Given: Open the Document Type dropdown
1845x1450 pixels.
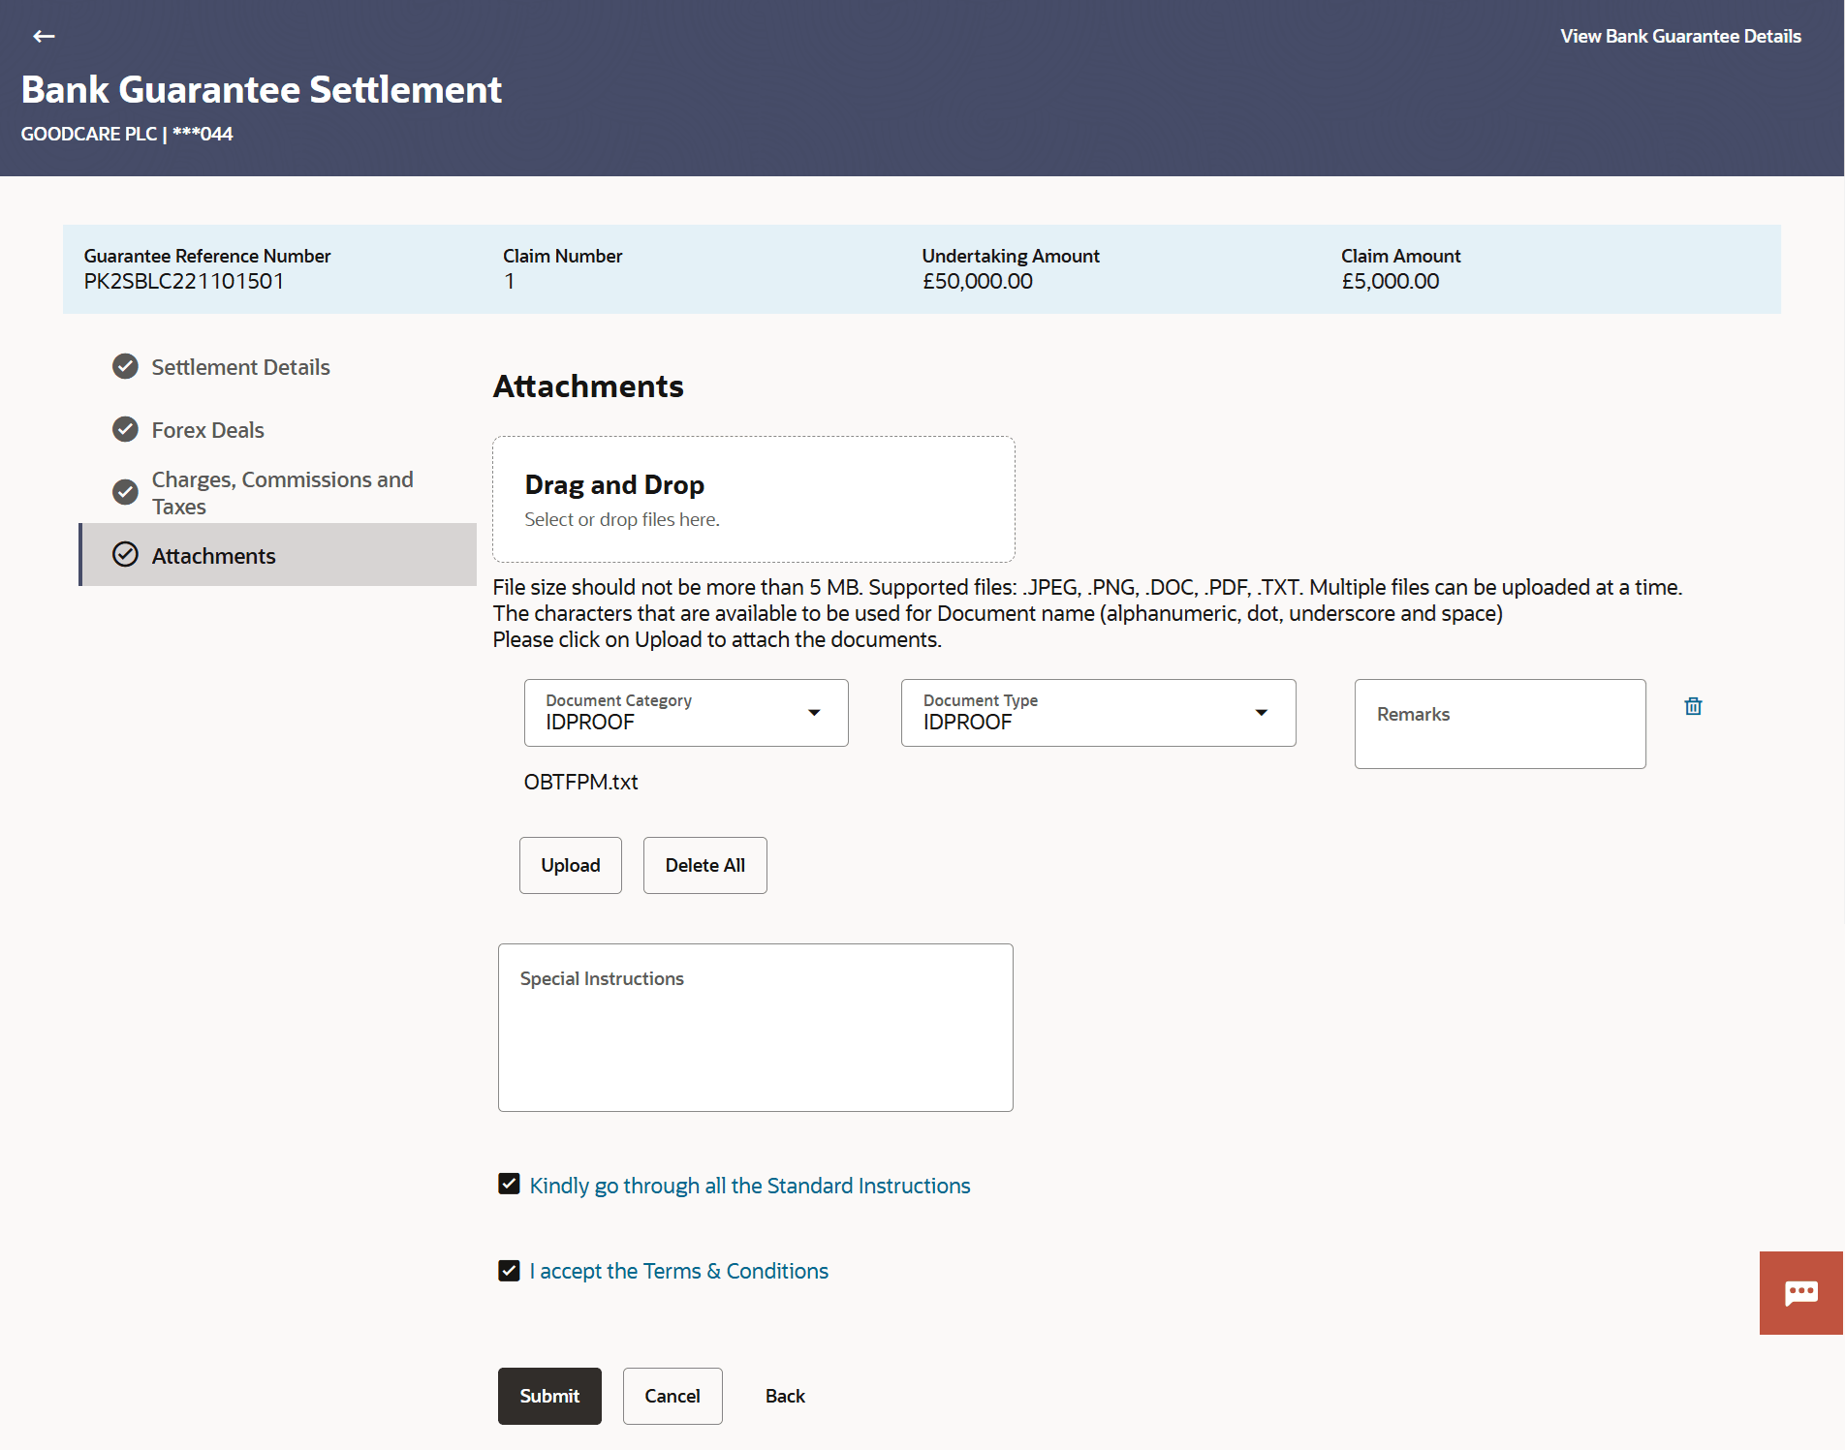Looking at the screenshot, I should click(x=1261, y=712).
